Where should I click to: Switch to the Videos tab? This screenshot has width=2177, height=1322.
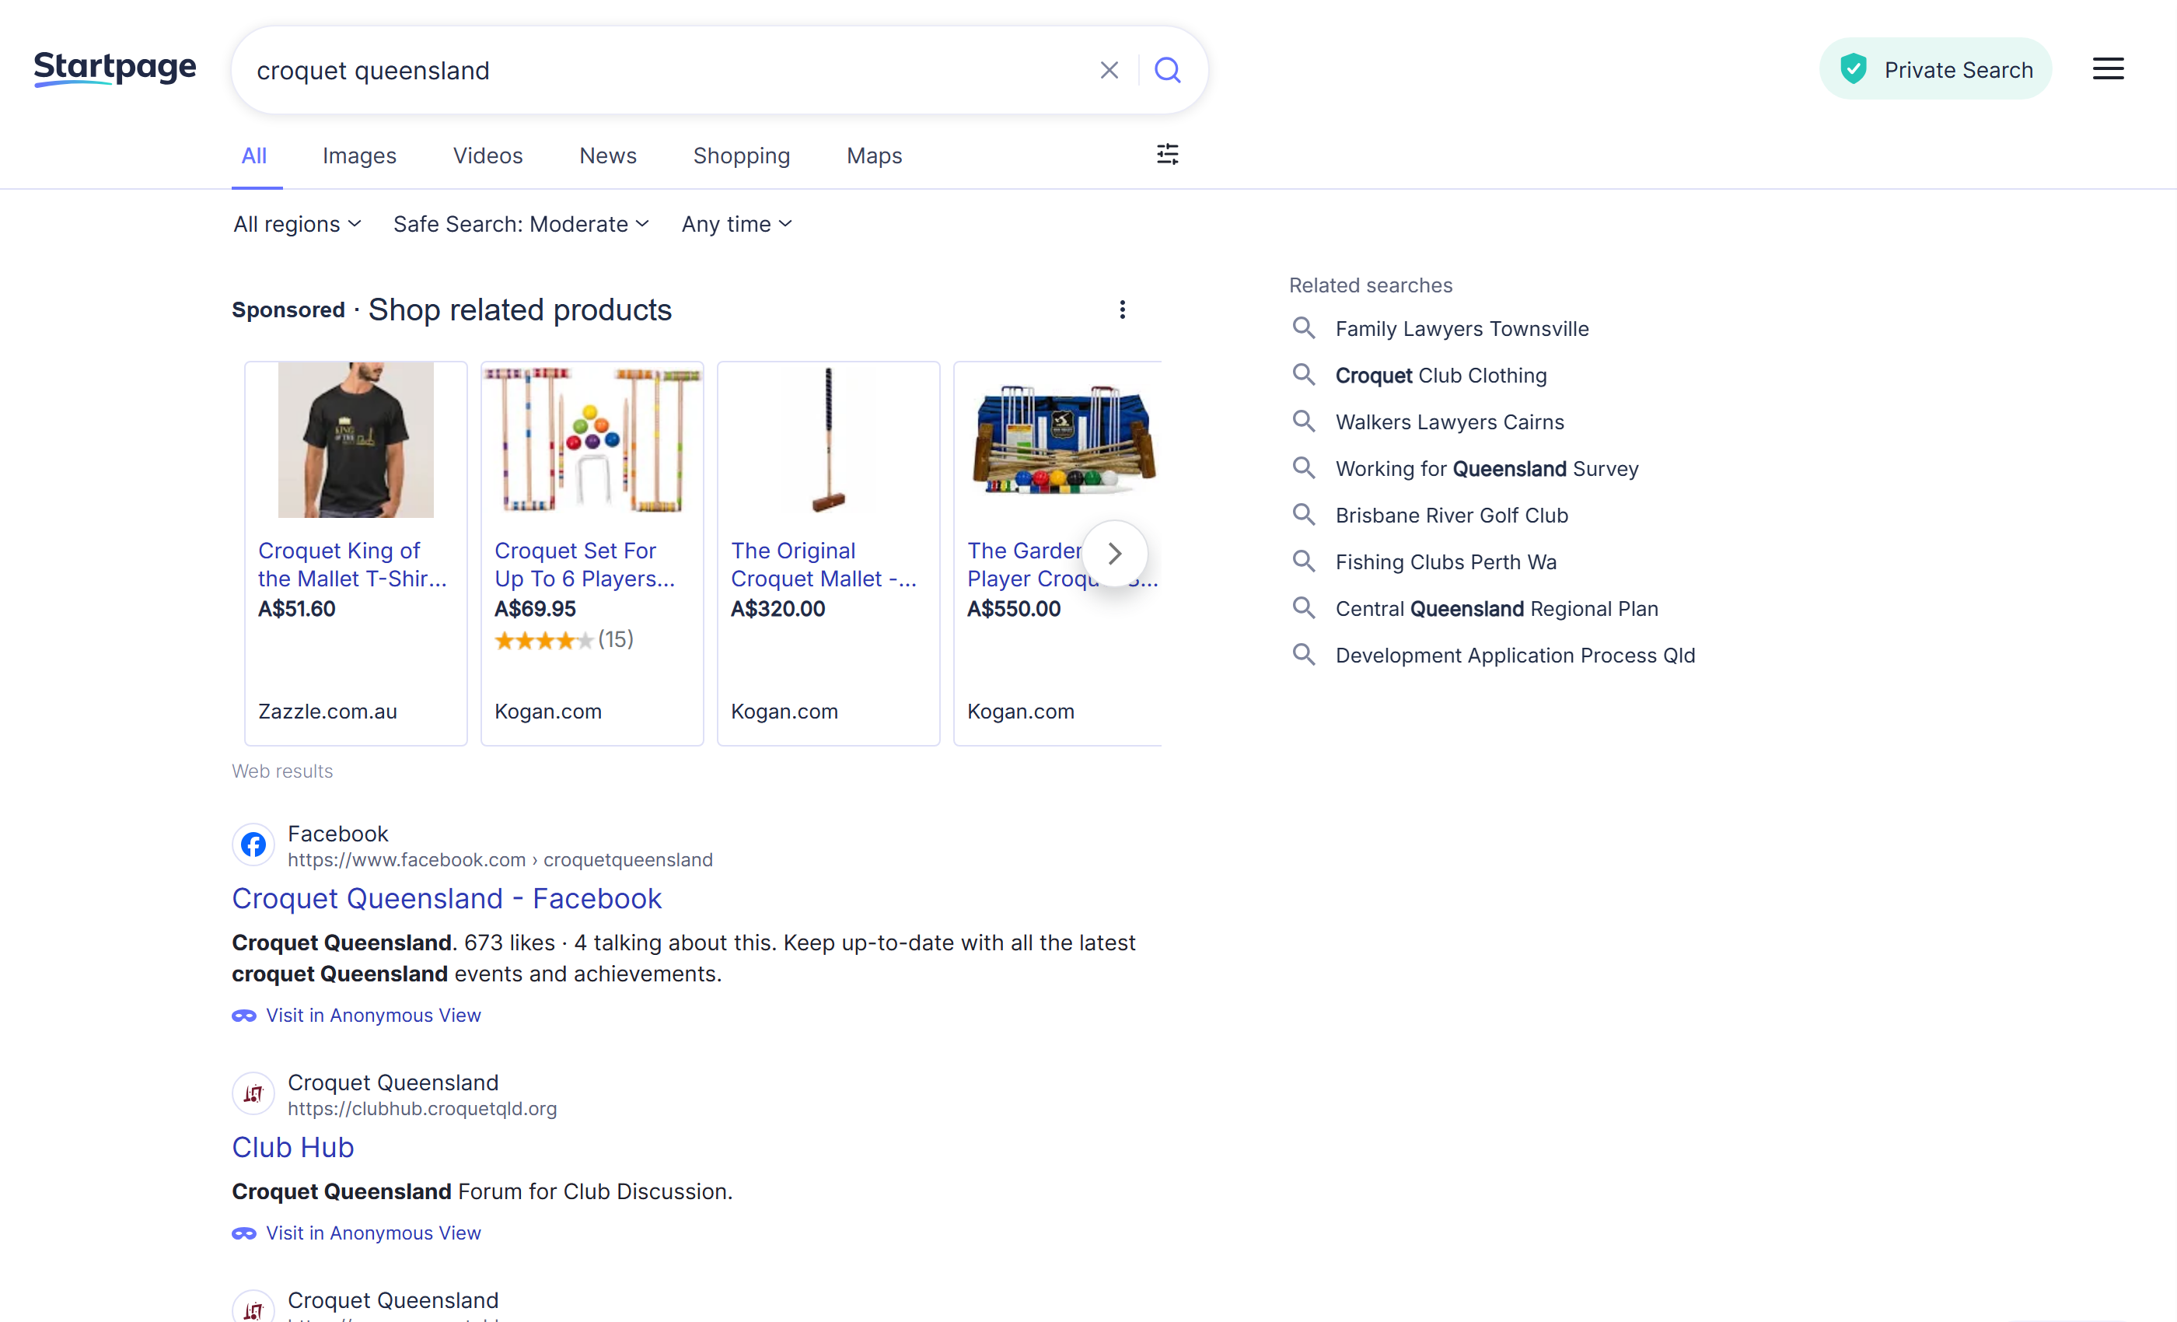coord(487,156)
